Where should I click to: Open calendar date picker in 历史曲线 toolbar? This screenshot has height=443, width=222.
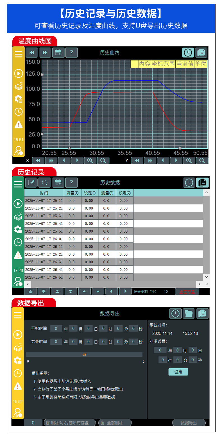pos(58,53)
